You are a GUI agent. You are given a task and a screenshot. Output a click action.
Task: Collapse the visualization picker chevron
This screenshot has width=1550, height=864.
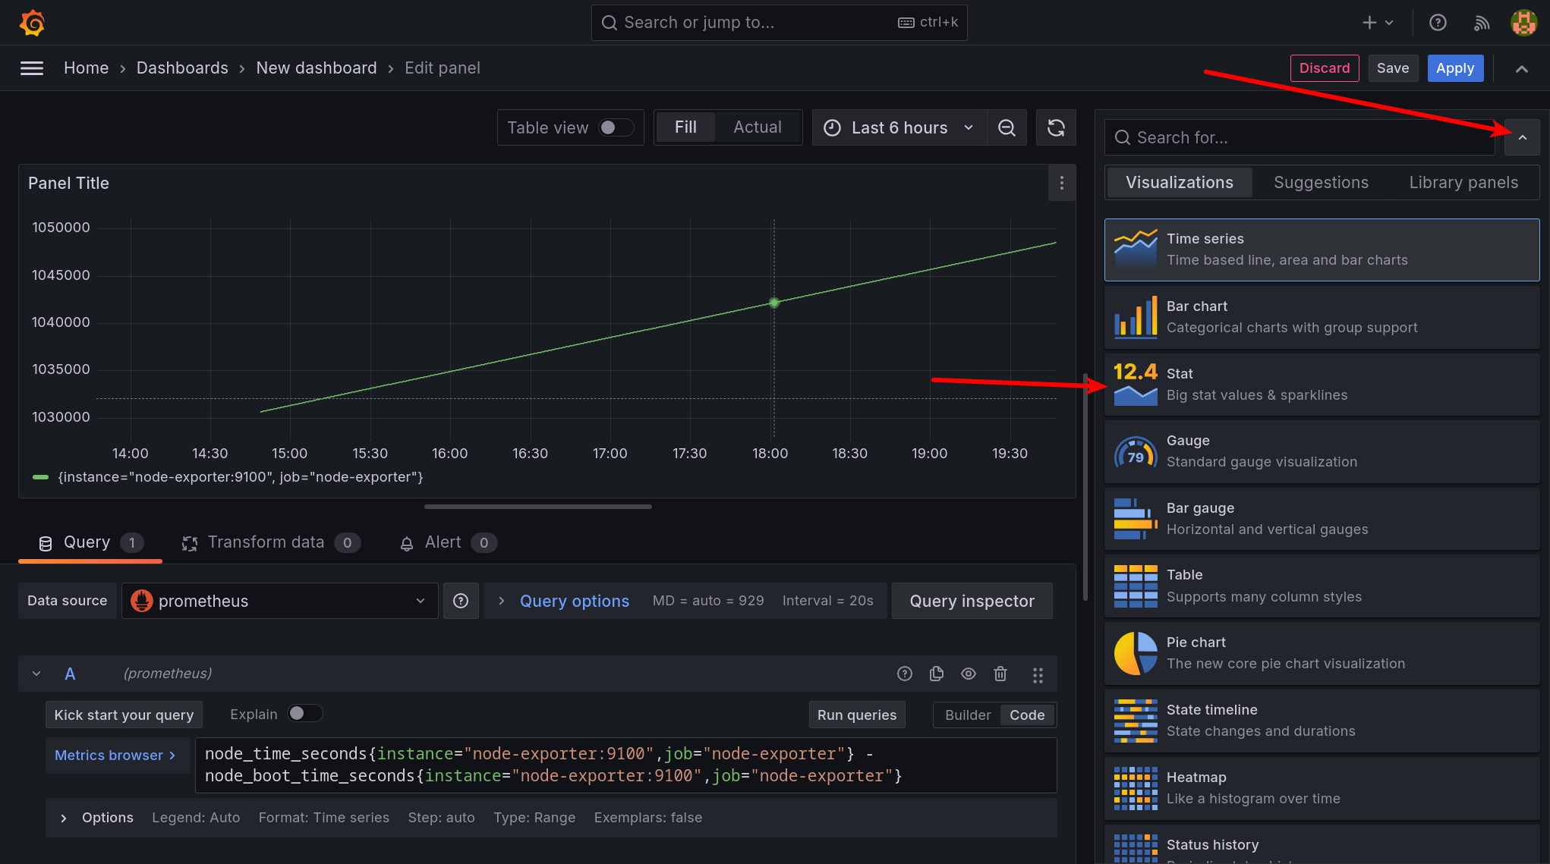(1522, 137)
